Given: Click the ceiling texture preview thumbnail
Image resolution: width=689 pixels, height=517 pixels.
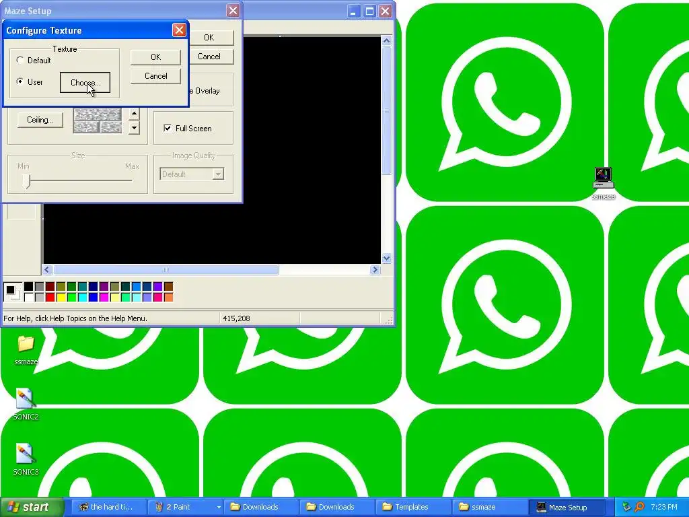Looking at the screenshot, I should click(98, 120).
